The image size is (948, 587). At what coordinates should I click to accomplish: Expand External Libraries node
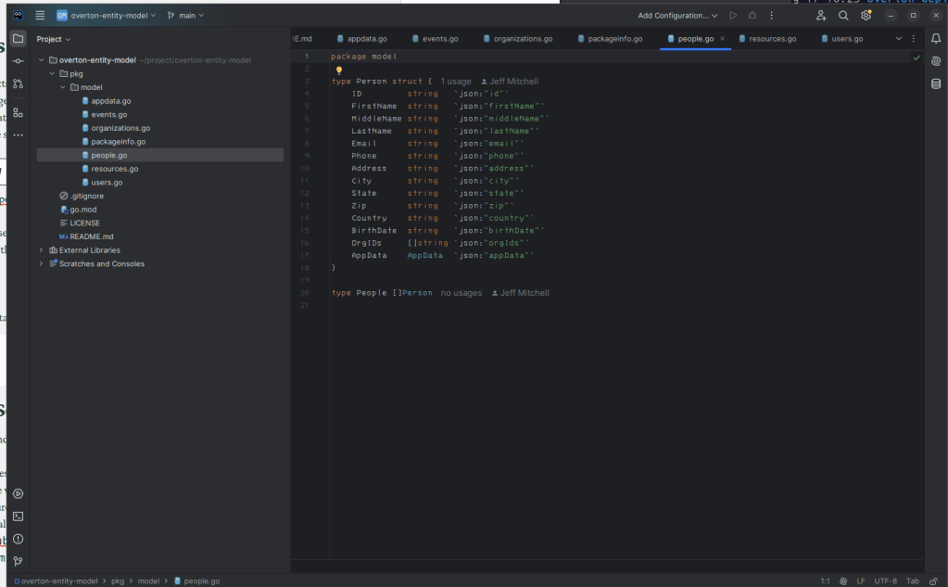click(x=41, y=250)
